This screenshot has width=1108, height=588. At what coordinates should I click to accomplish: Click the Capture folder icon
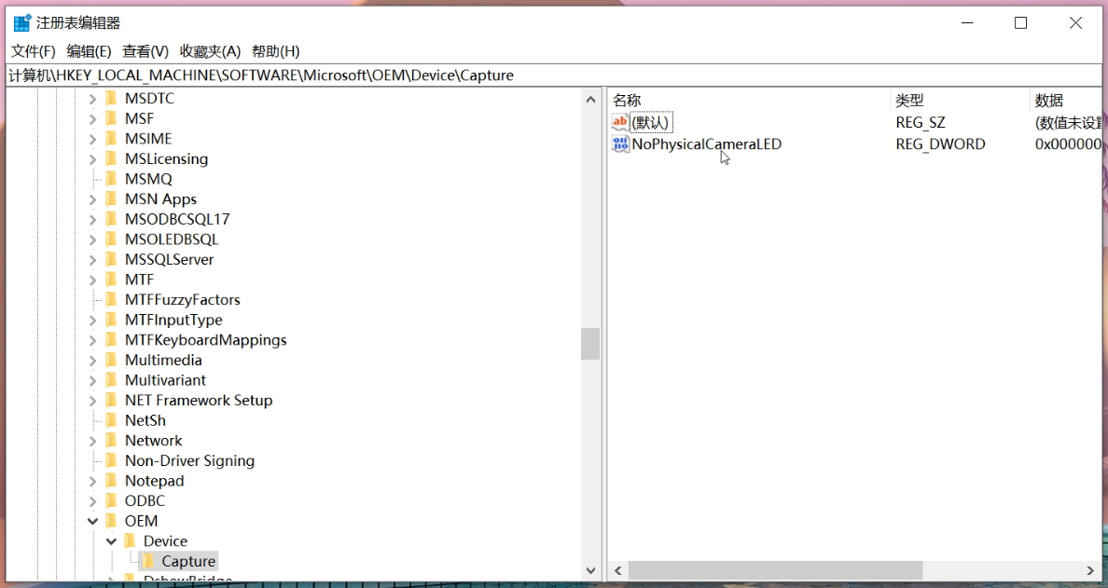point(147,561)
